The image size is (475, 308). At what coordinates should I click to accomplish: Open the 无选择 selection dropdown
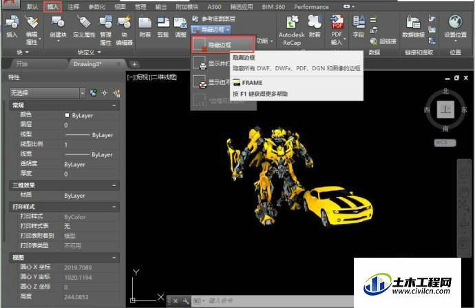pos(47,93)
